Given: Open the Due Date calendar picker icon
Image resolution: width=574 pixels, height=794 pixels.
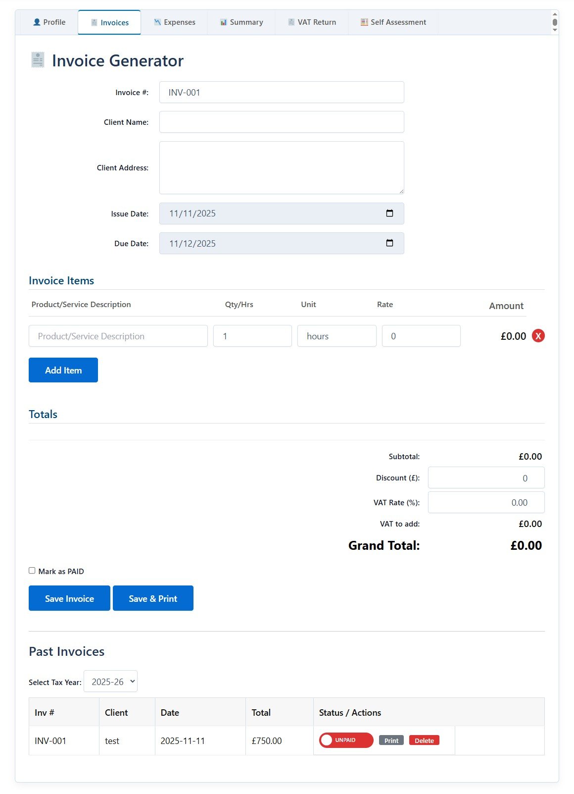Looking at the screenshot, I should 389,243.
